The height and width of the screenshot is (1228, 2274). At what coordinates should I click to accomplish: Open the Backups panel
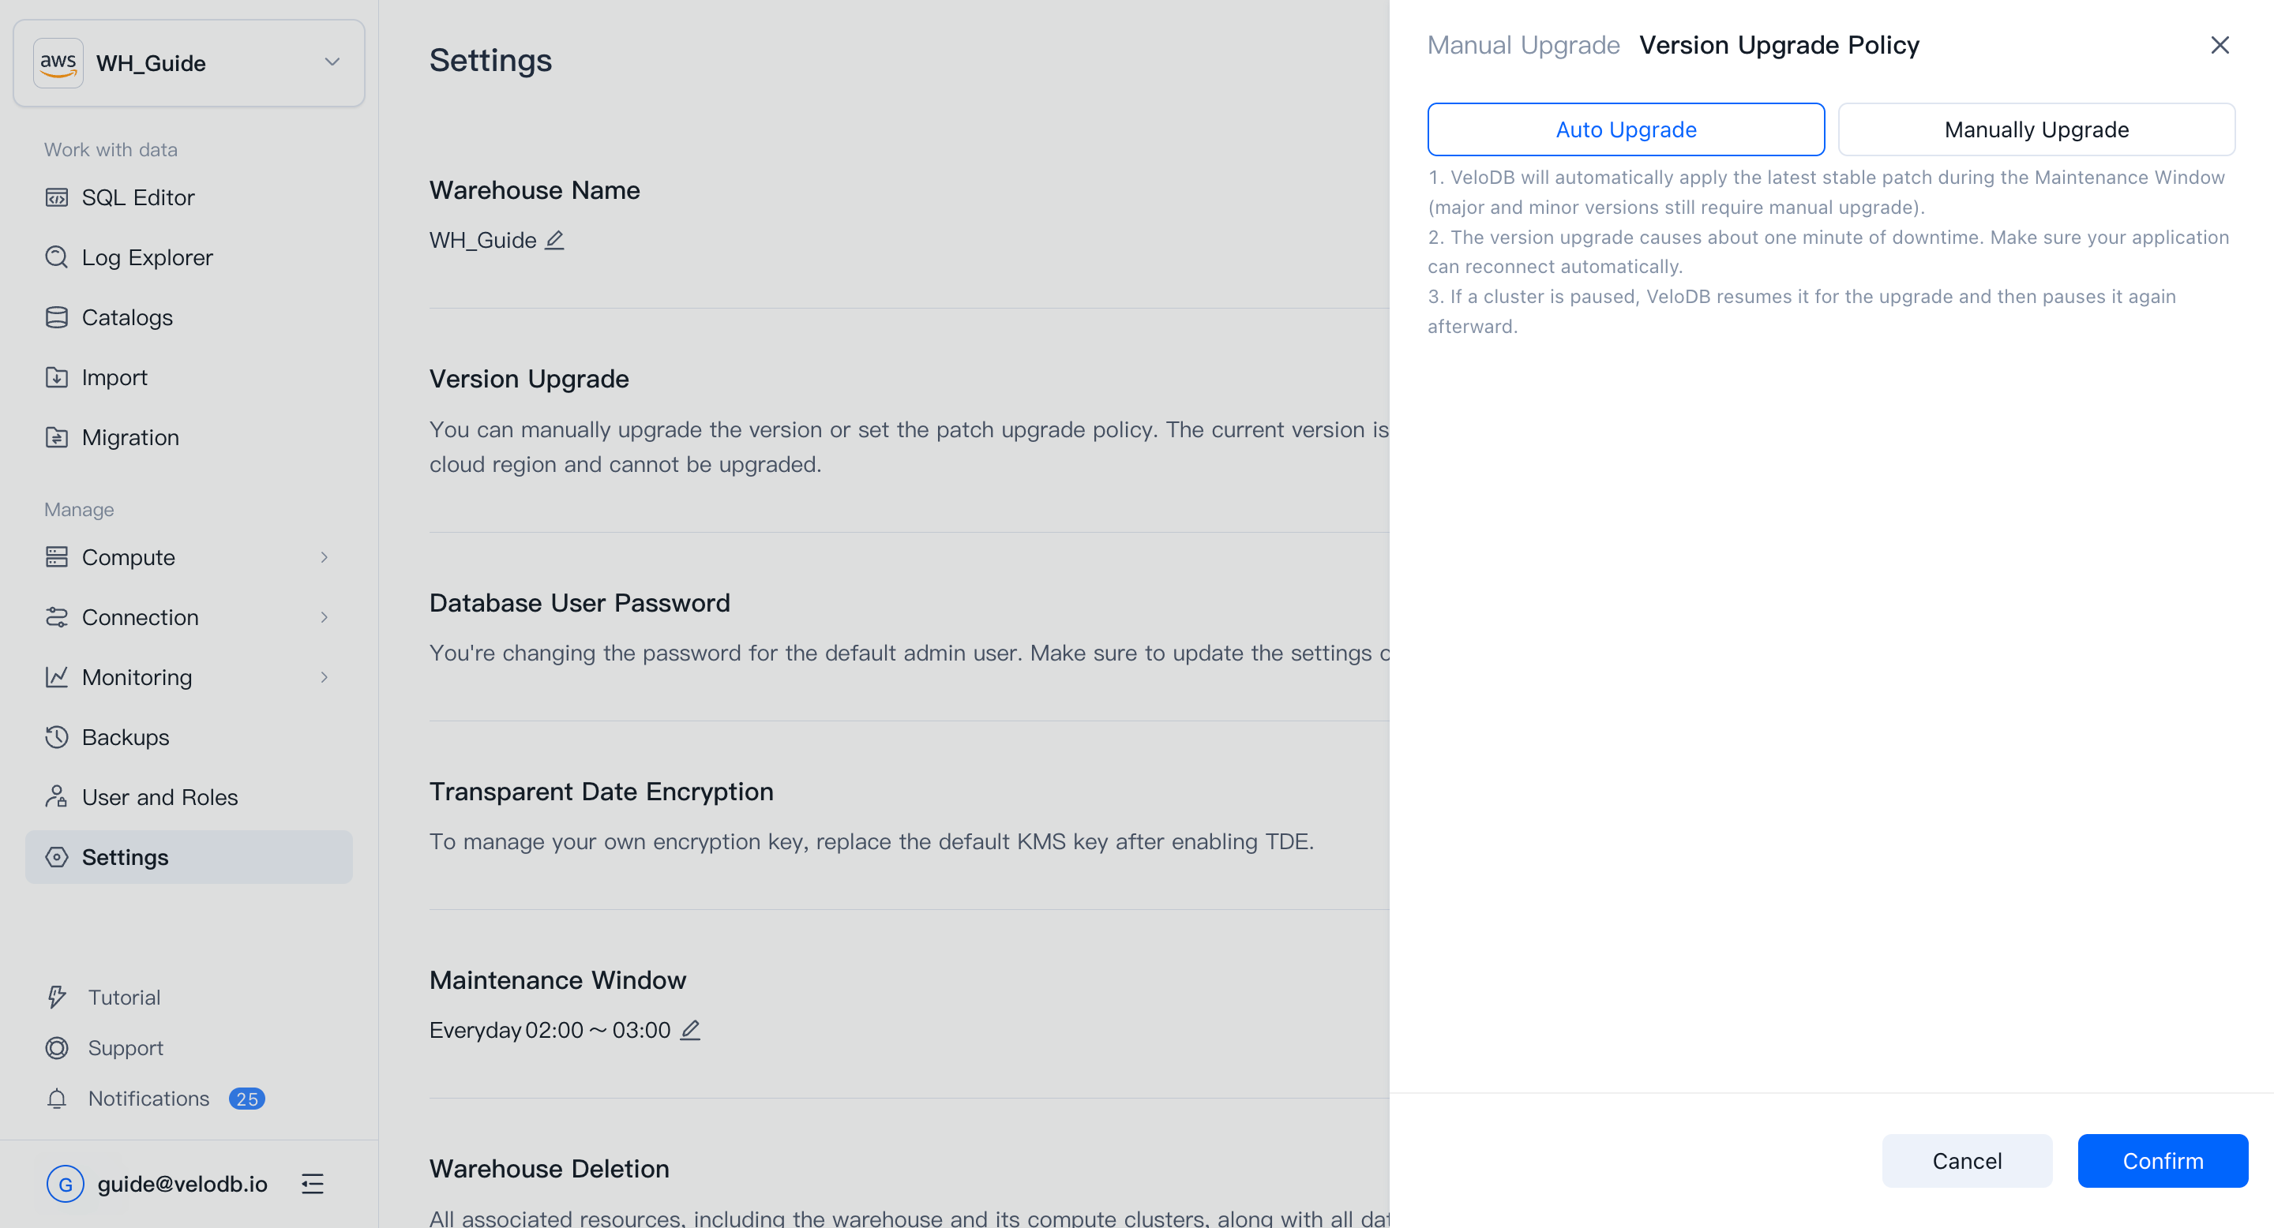click(x=125, y=736)
